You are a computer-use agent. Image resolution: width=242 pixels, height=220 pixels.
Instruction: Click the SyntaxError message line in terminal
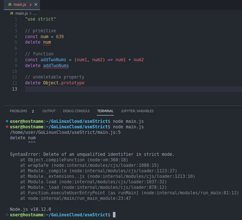pos(92,154)
